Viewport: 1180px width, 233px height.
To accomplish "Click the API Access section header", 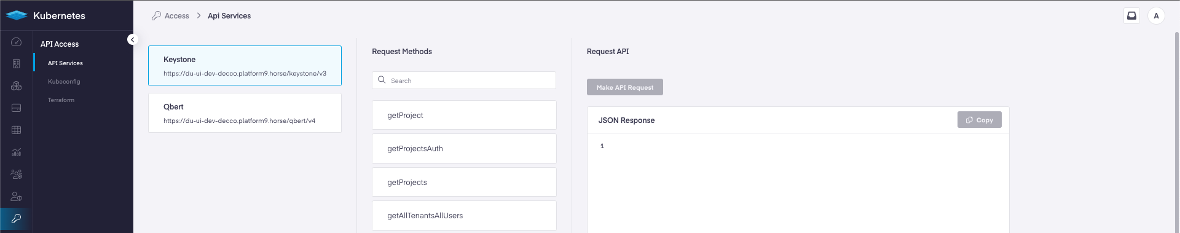I will pyautogui.click(x=60, y=44).
